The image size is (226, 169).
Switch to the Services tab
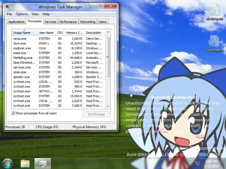tap(51, 22)
